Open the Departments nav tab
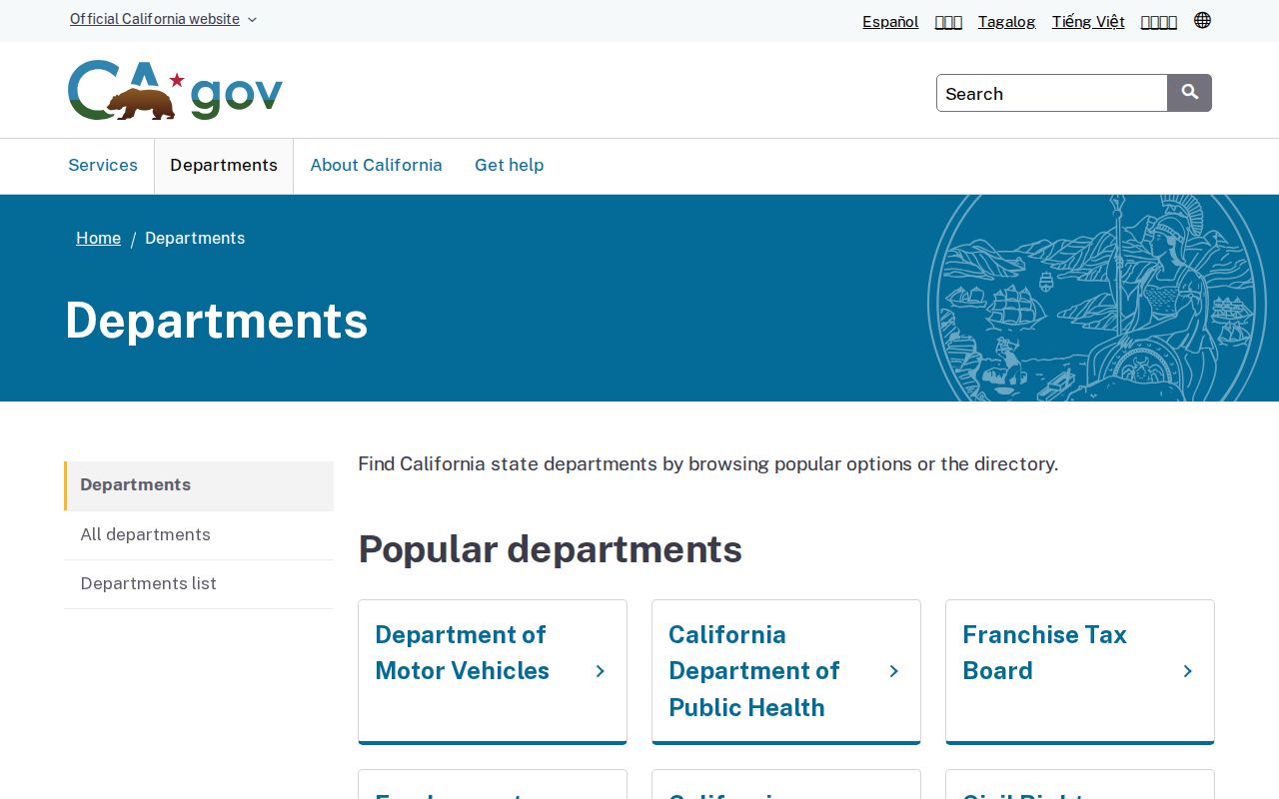Image resolution: width=1279 pixels, height=799 pixels. click(x=224, y=166)
